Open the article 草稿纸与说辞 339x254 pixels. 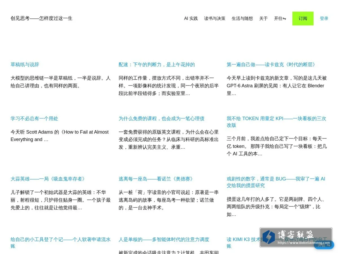pos(25,65)
